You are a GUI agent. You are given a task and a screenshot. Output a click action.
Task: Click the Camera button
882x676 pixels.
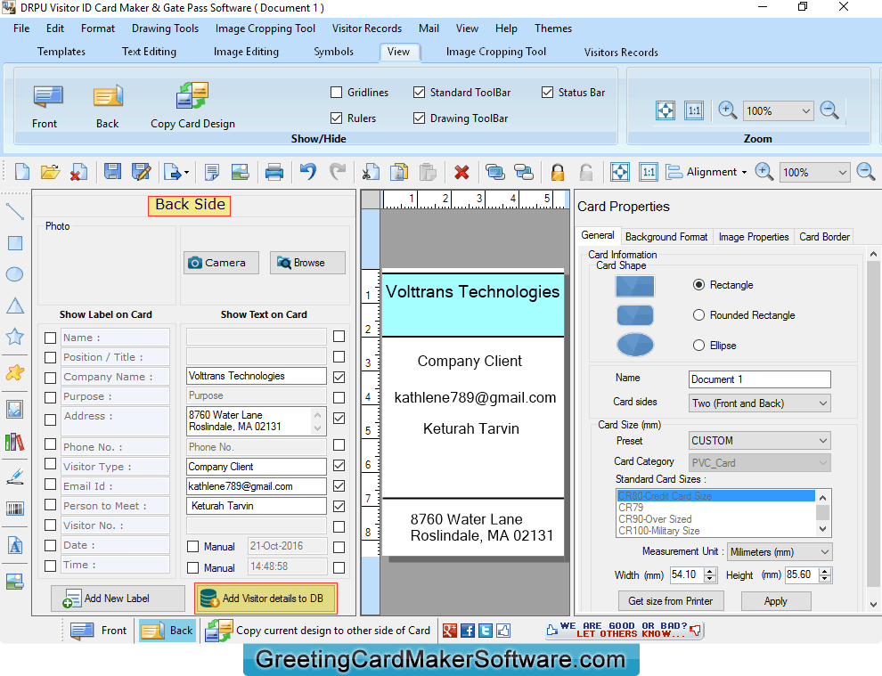[221, 263]
